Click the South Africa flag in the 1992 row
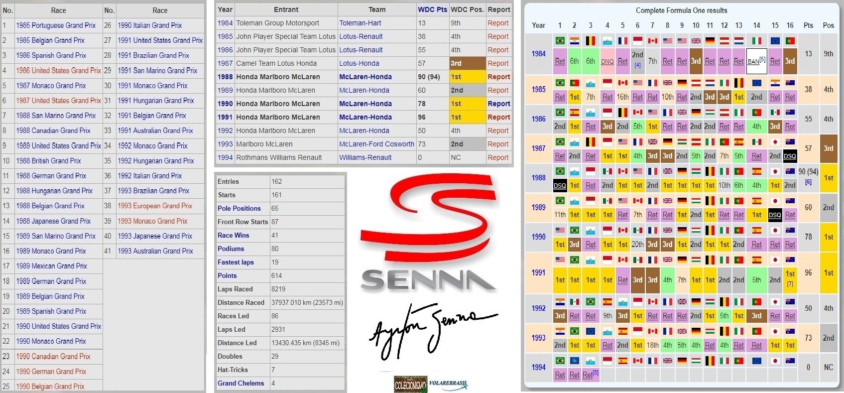Viewport: 844px width, 393px height. click(x=560, y=302)
